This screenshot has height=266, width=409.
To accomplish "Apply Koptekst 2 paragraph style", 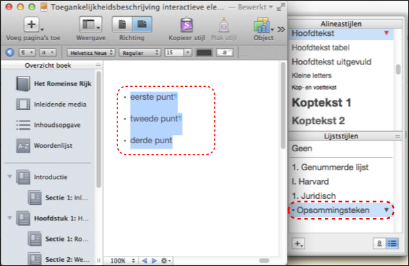I will click(318, 121).
